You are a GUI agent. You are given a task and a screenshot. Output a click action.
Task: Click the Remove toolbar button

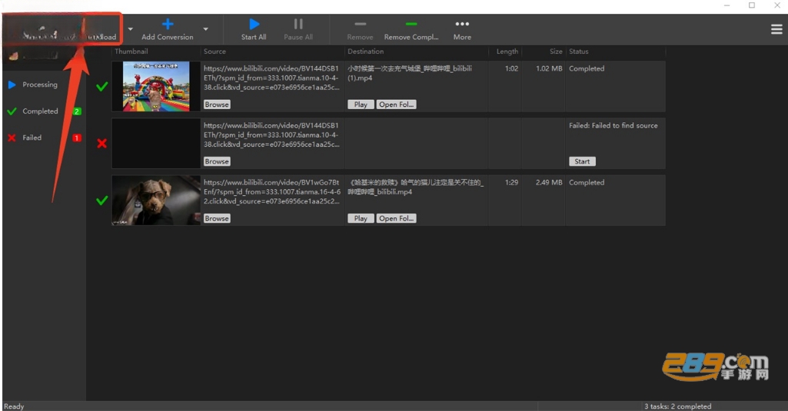pos(360,30)
